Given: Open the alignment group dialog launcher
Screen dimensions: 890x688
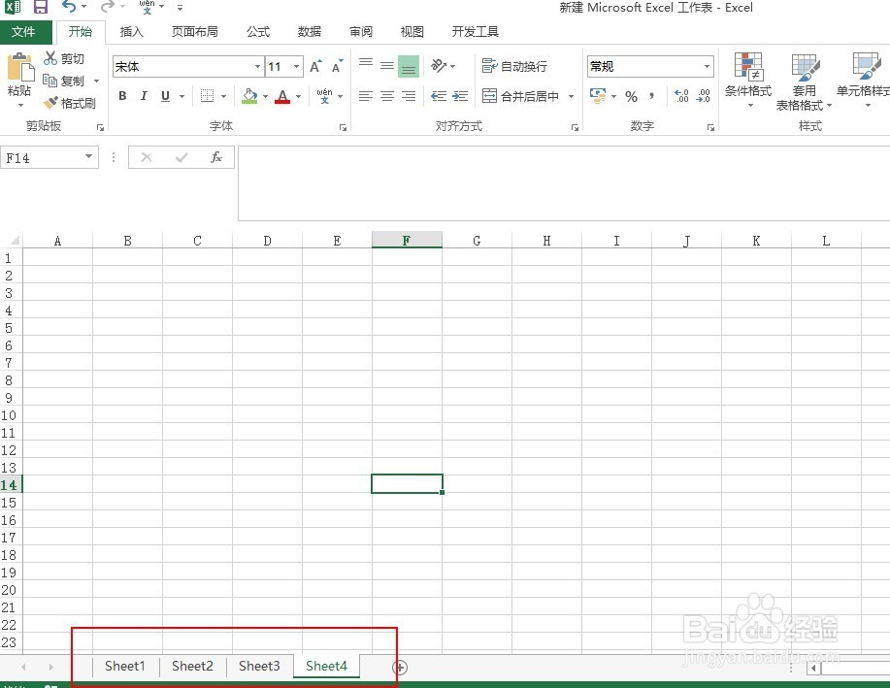Looking at the screenshot, I should tap(575, 128).
